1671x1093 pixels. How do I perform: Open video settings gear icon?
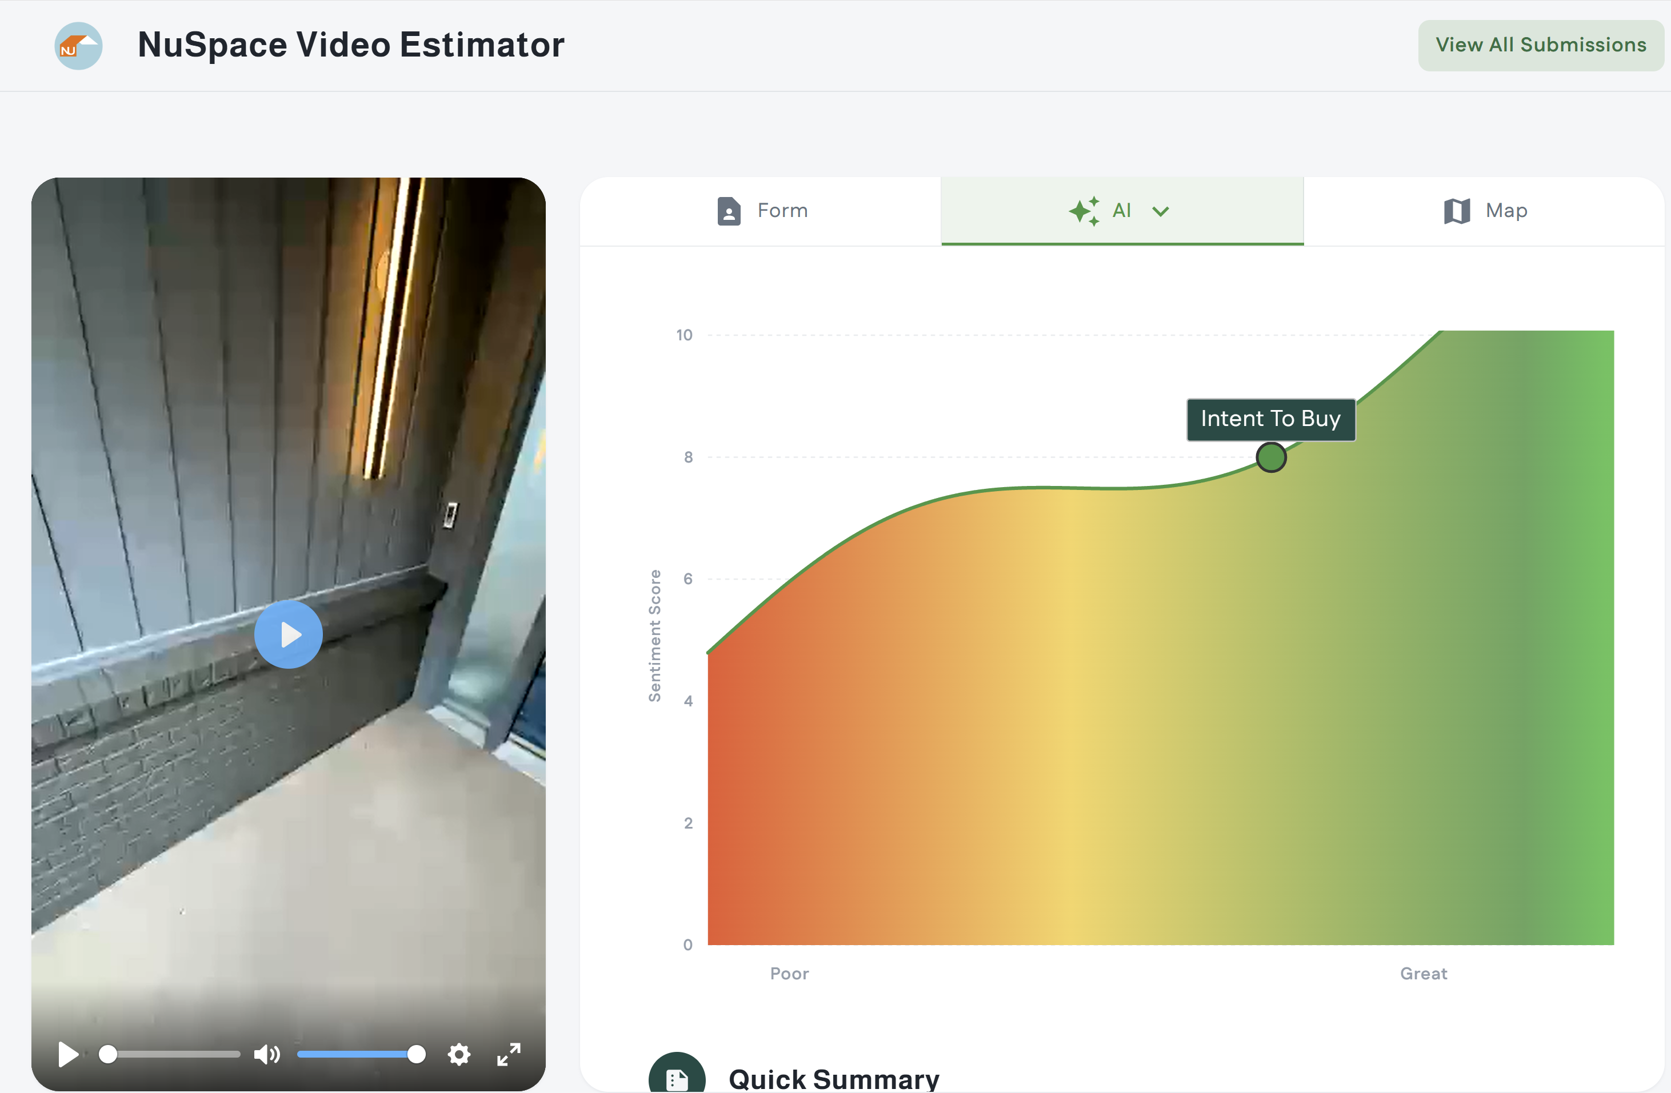click(x=458, y=1054)
